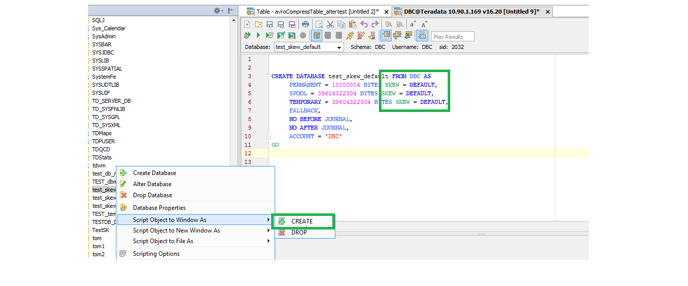
Task: Click the fold end marker at line 10
Action: 269,136
